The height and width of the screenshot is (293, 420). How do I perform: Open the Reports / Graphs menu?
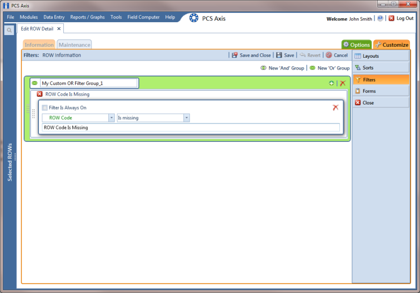87,17
